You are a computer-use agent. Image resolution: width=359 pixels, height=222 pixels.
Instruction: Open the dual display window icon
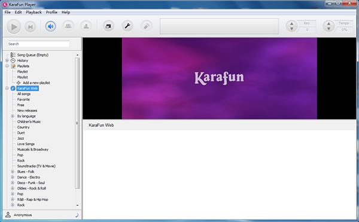(x=108, y=26)
